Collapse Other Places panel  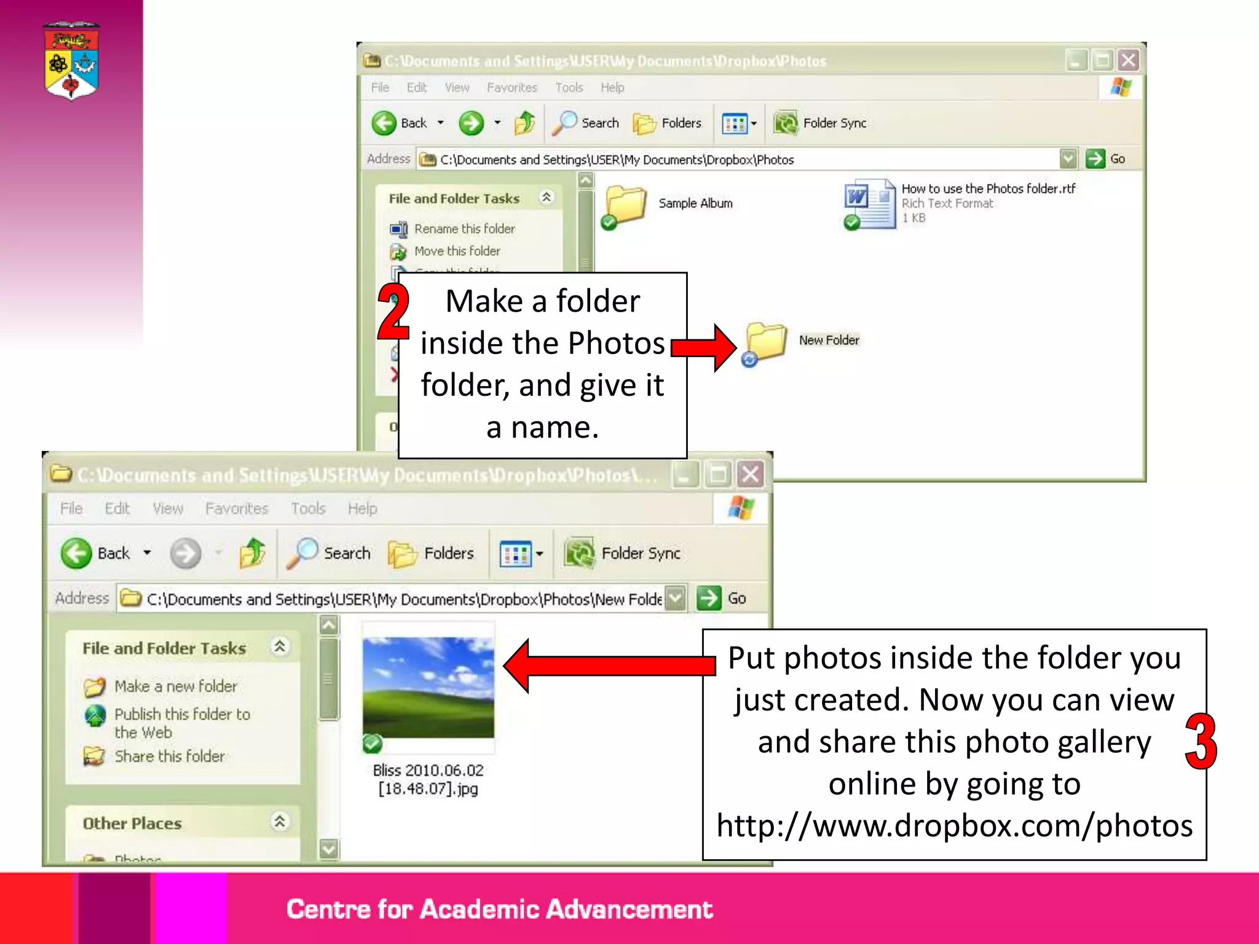280,822
